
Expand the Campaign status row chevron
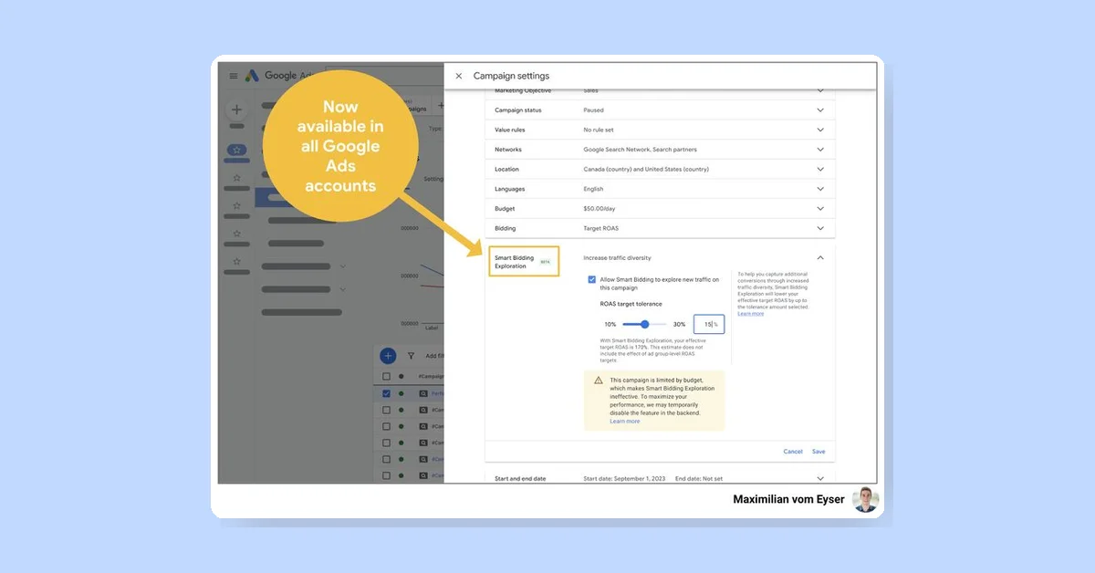[819, 110]
